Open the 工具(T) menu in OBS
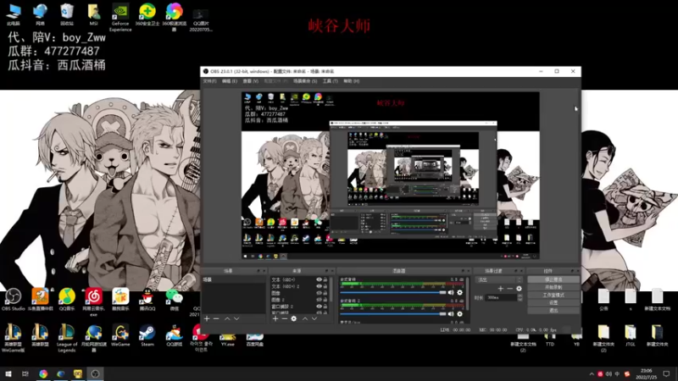The width and height of the screenshot is (678, 381). tap(331, 81)
